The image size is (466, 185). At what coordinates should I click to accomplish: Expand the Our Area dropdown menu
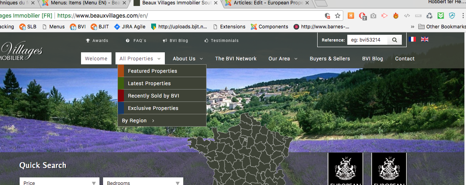pos(283,59)
